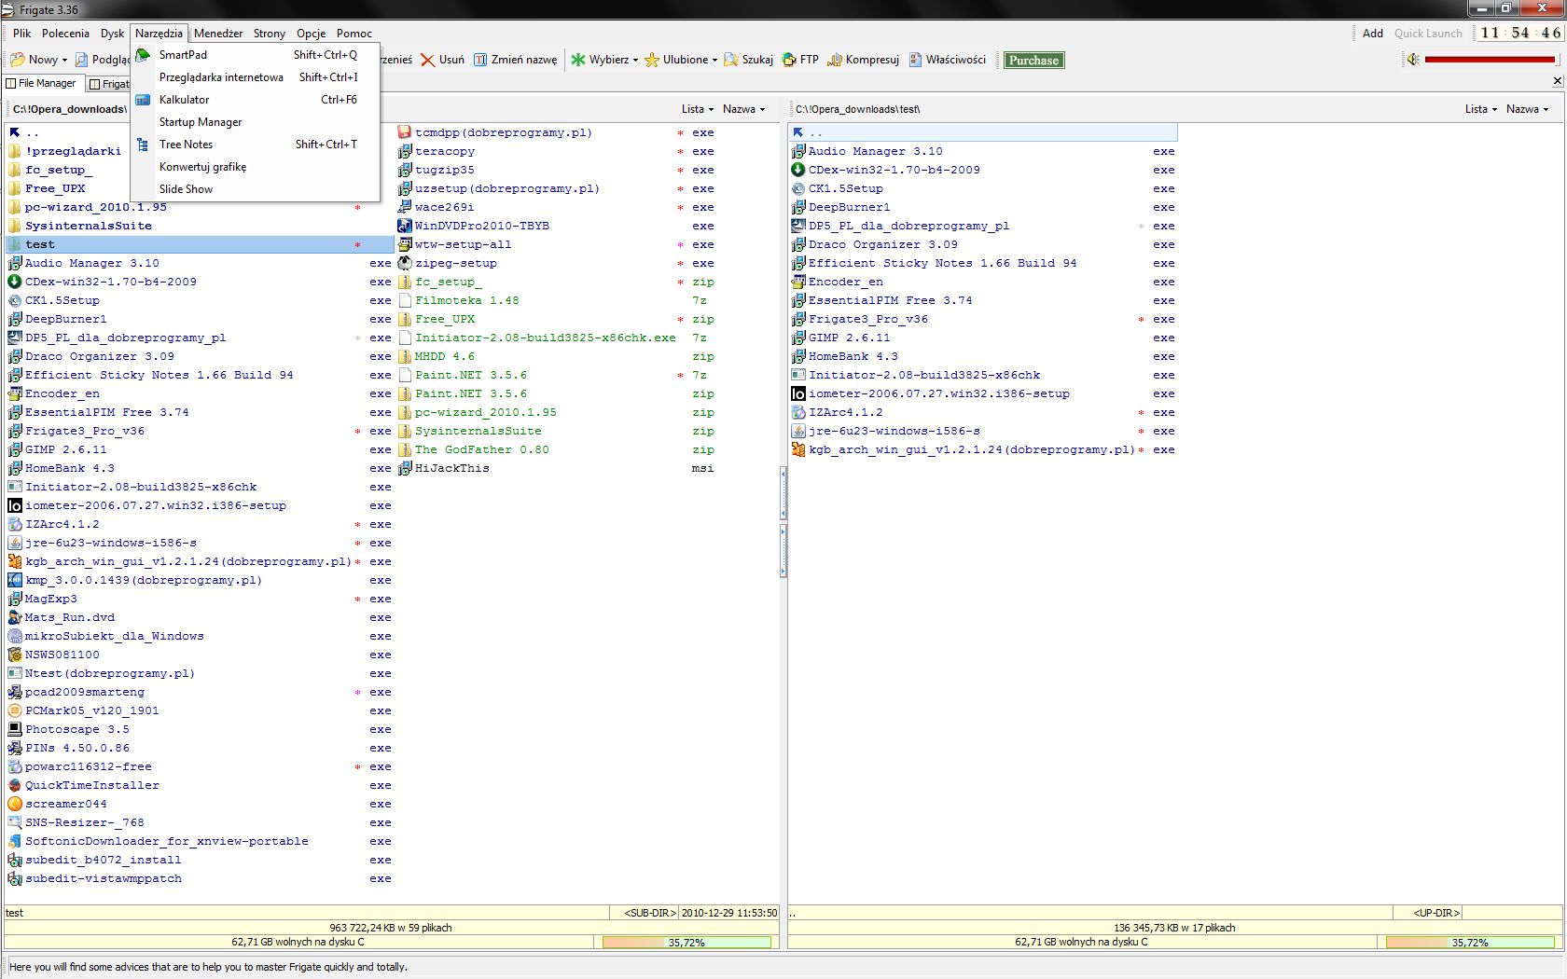Screen dimensions: 1567x979
Task: Click the green Wybierz asterisk icon
Action: pos(578,60)
